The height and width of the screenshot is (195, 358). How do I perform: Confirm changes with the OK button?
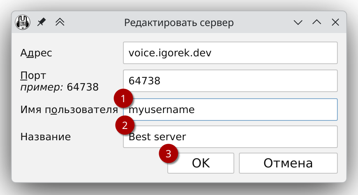[x=201, y=163]
